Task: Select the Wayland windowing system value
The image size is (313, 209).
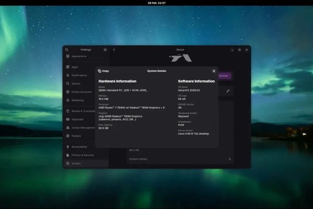Action: 183,116
